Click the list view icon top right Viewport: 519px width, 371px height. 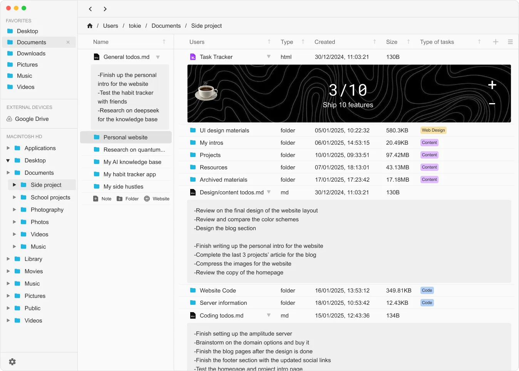511,42
